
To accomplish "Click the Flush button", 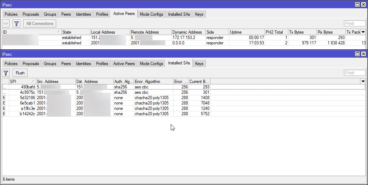I will (x=20, y=73).
